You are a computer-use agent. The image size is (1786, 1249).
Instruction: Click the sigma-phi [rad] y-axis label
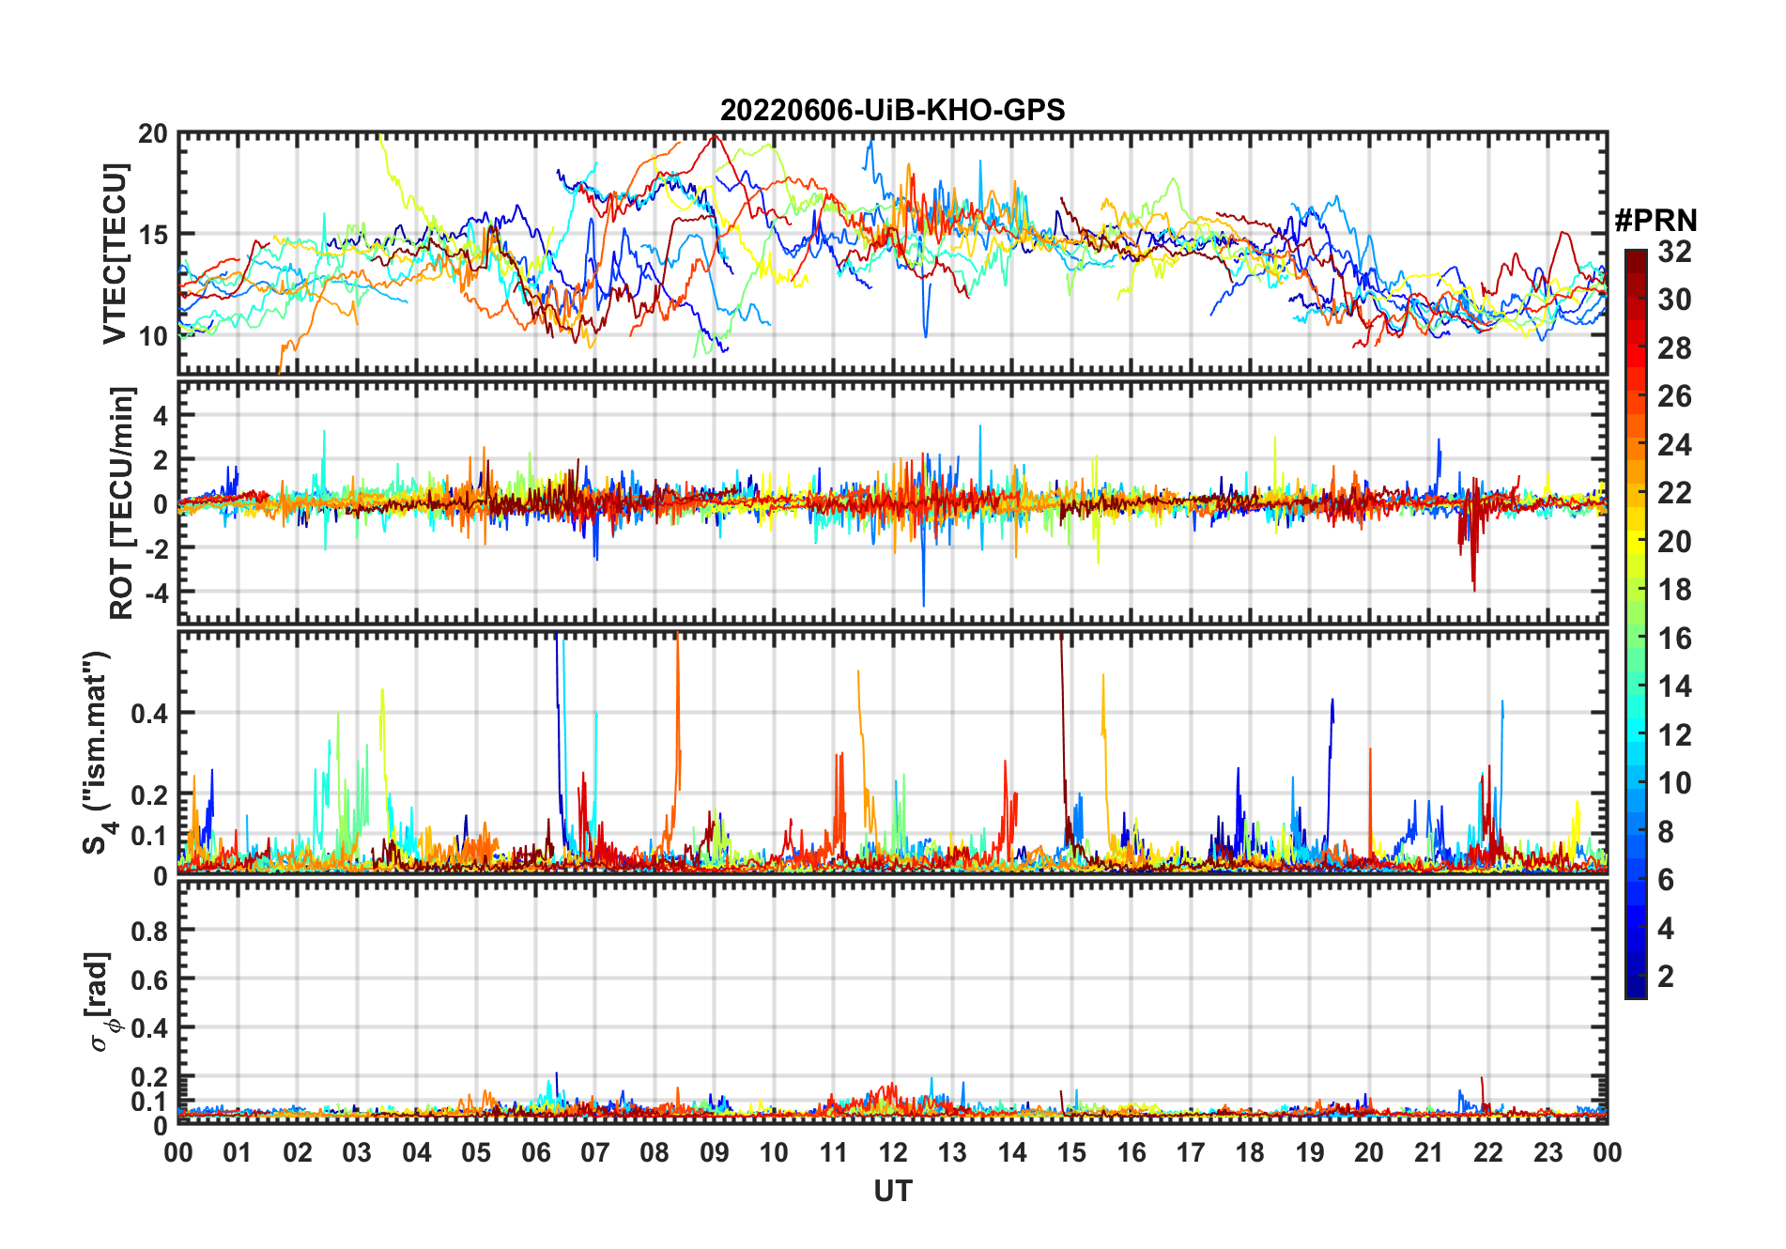102,1002
